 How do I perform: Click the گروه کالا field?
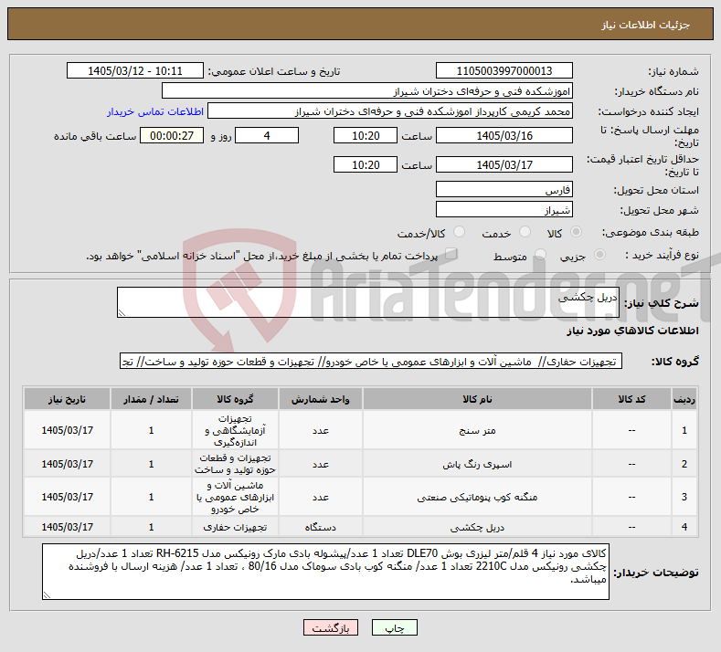[371, 361]
